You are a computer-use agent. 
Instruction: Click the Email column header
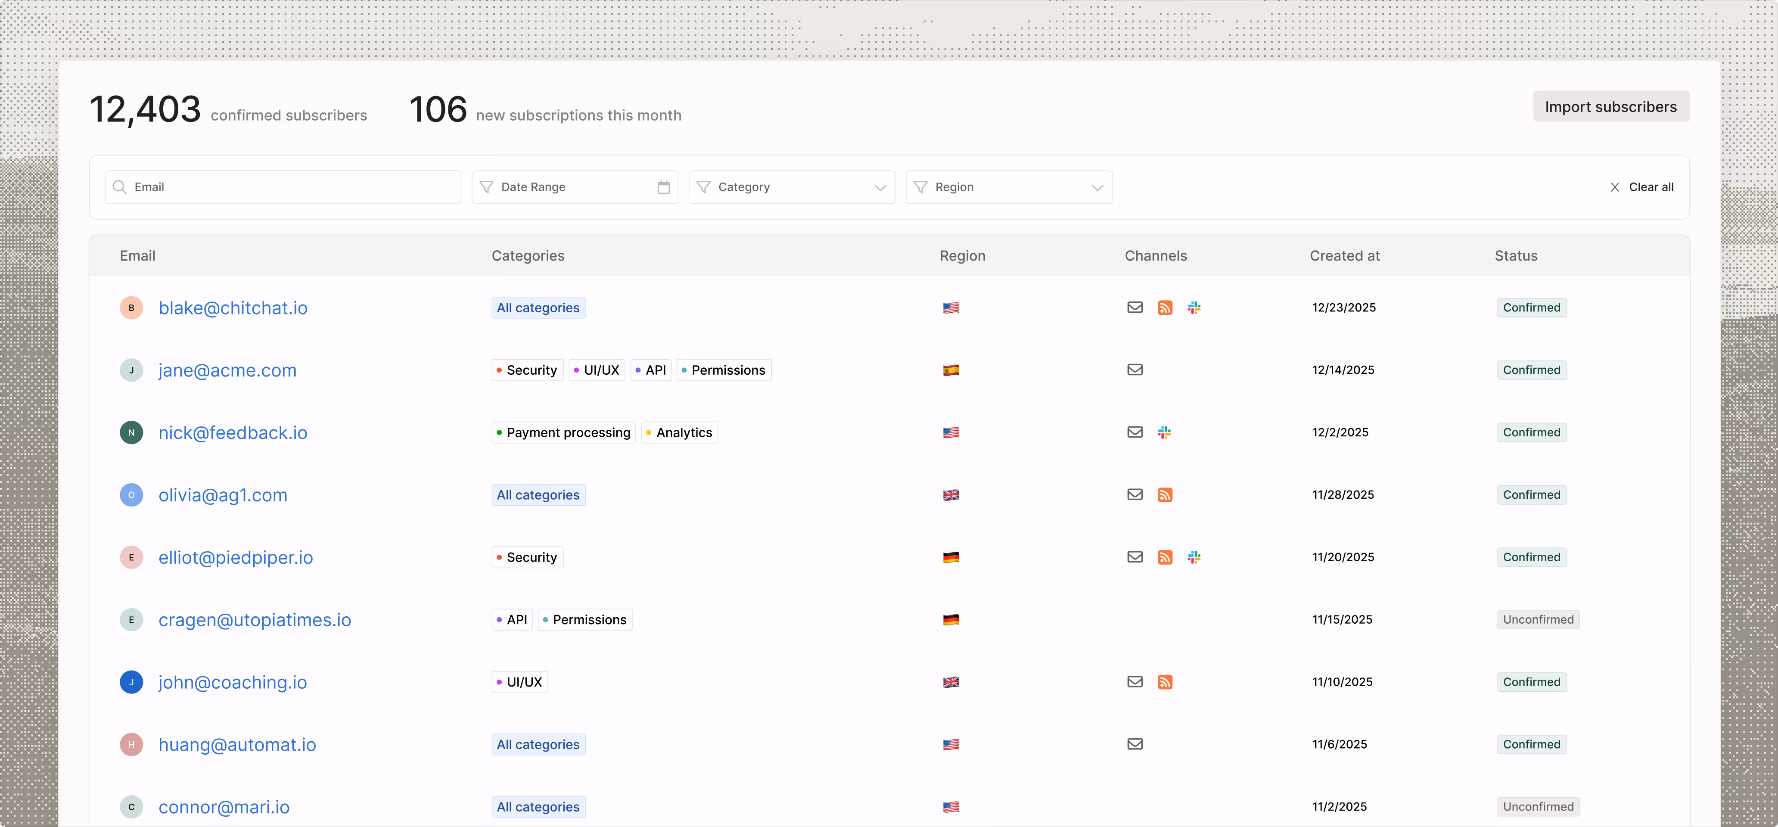coord(137,255)
